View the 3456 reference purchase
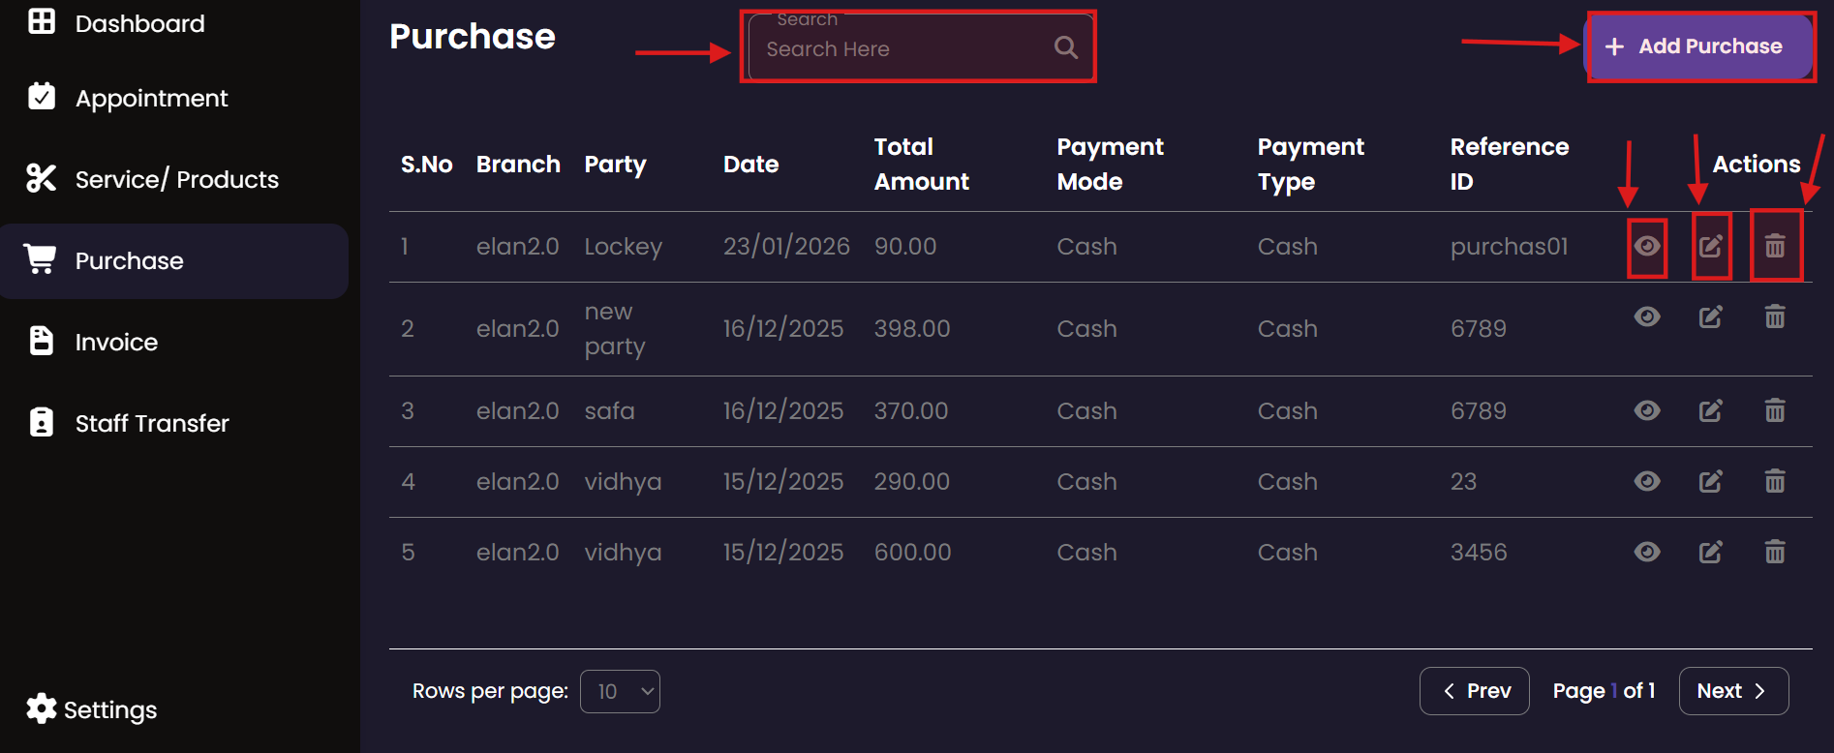Screen dimensions: 1834x753 (x=1646, y=552)
